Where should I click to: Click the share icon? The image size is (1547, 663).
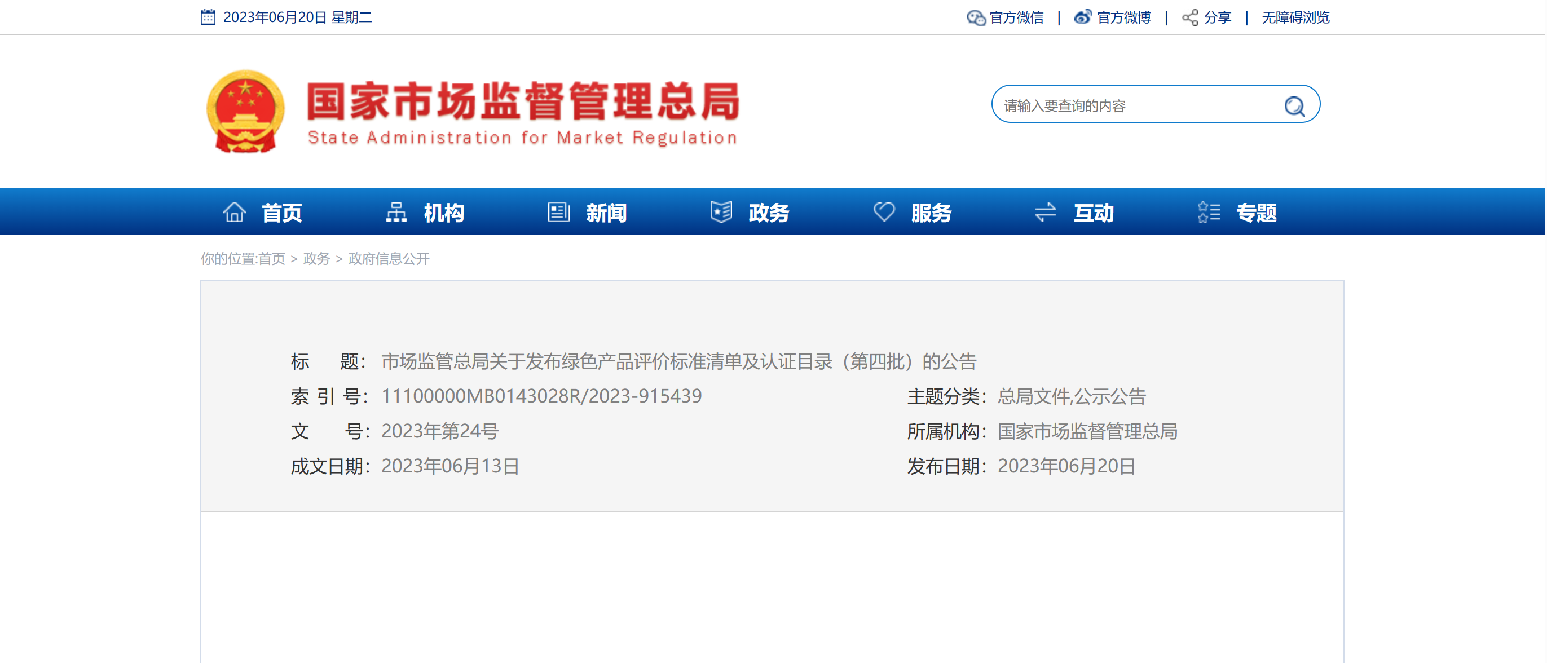pos(1189,18)
